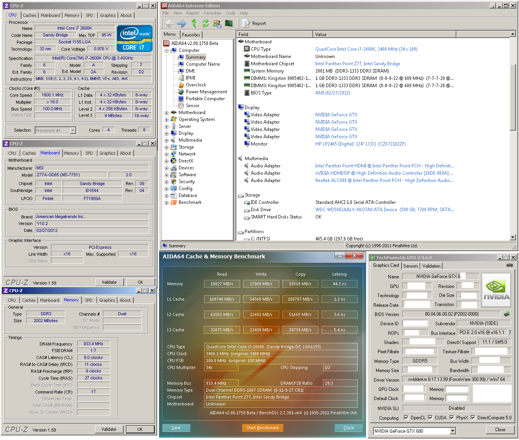Viewport: 519px width, 440px height.
Task: Click the Back arrow in AIDA64 toolbar
Action: [x=170, y=23]
